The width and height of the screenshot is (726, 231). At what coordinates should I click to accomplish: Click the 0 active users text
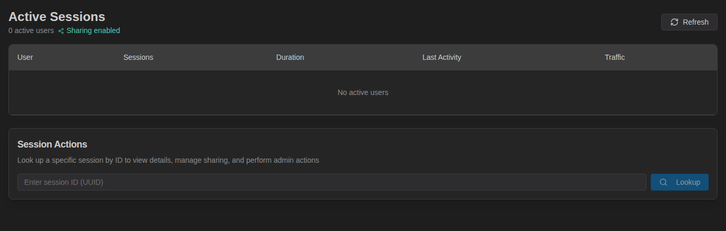31,30
